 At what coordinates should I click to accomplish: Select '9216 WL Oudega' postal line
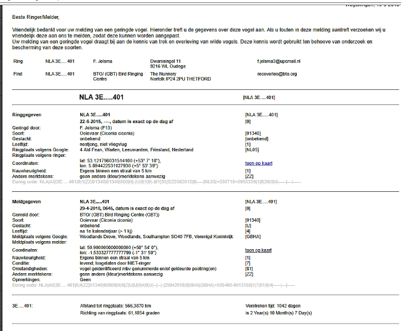tap(168, 66)
